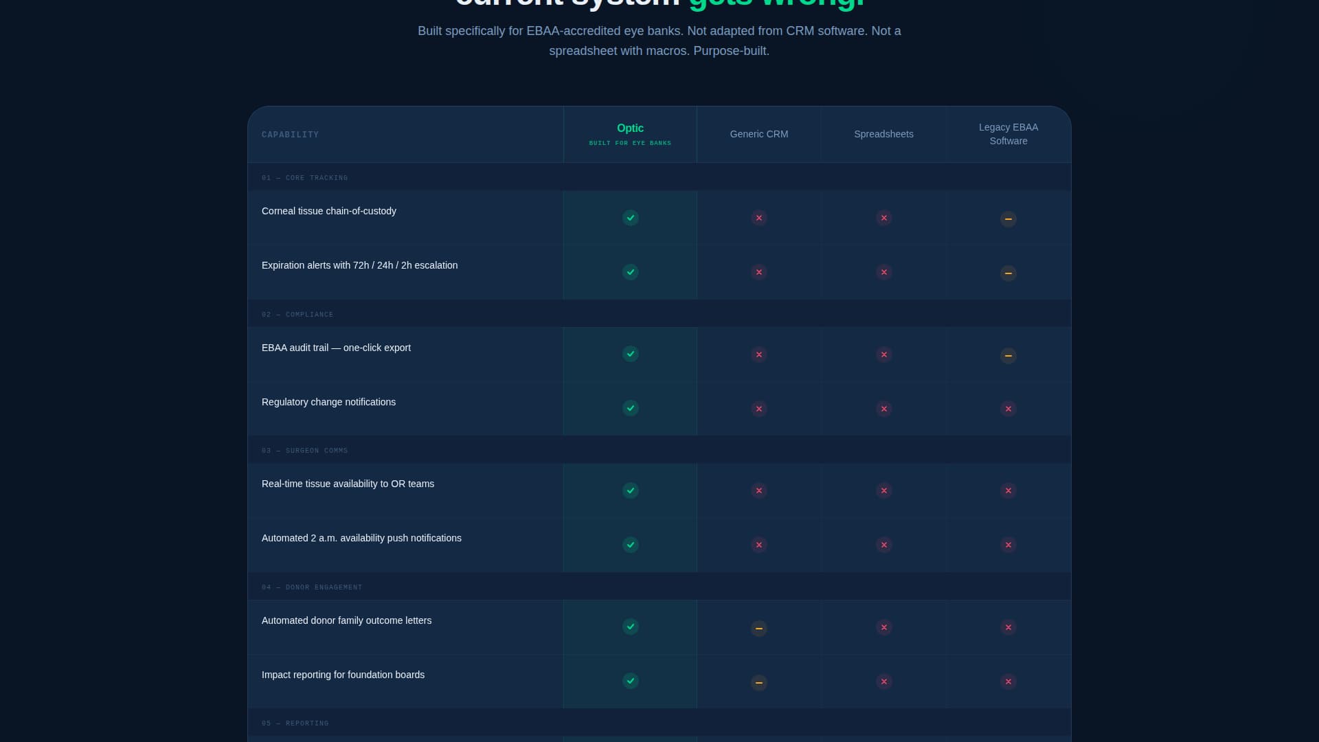Click 'Corneal tissue chain-of-custody' row label
Viewport: 1319px width, 742px height.
[x=329, y=211]
